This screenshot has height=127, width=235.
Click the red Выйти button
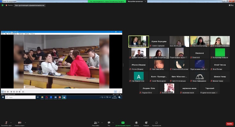tap(229, 123)
